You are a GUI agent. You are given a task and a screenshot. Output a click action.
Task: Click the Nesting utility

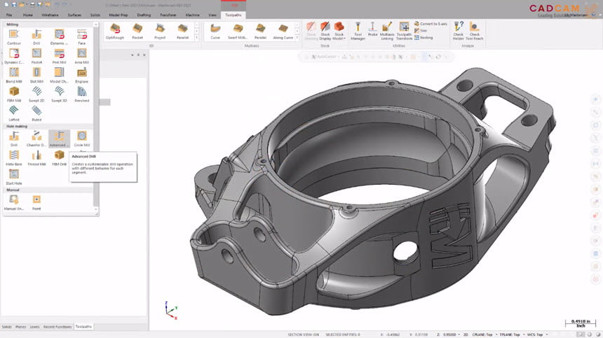point(424,38)
